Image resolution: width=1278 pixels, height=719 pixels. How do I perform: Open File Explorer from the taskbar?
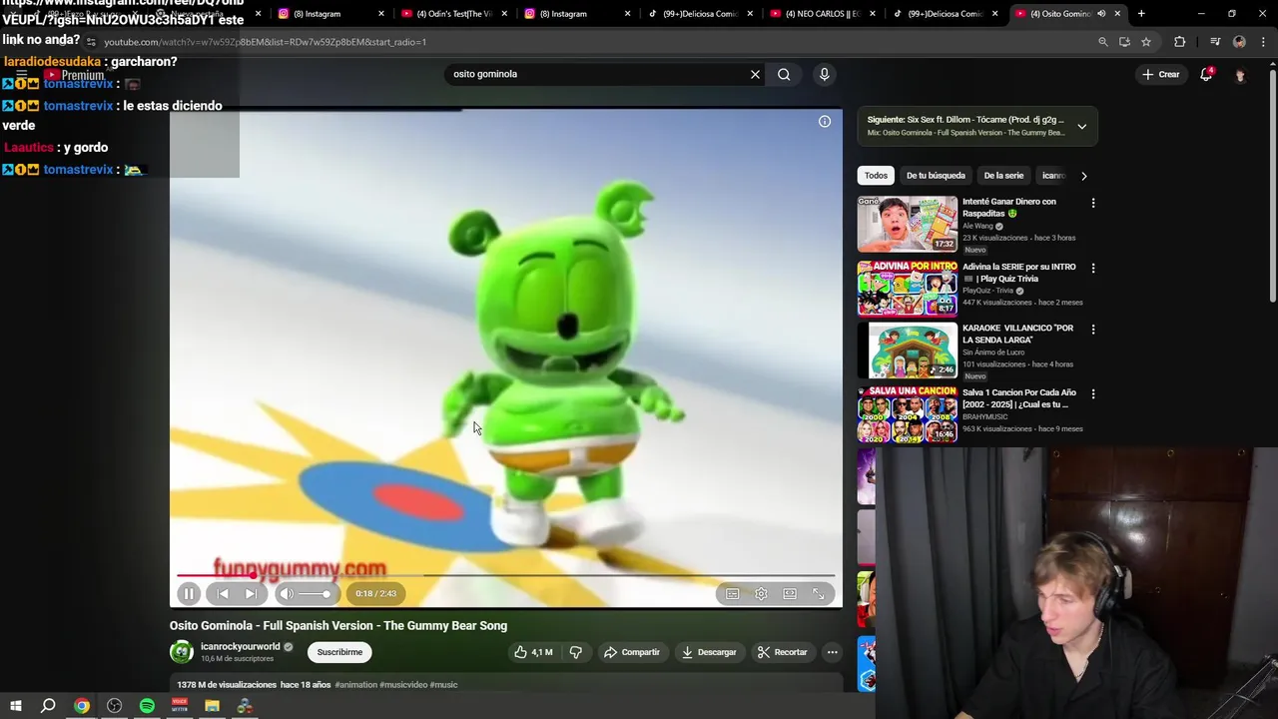[212, 706]
